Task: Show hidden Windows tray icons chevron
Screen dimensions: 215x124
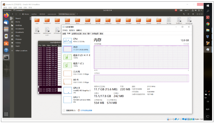Action: pyautogui.click(x=206, y=91)
